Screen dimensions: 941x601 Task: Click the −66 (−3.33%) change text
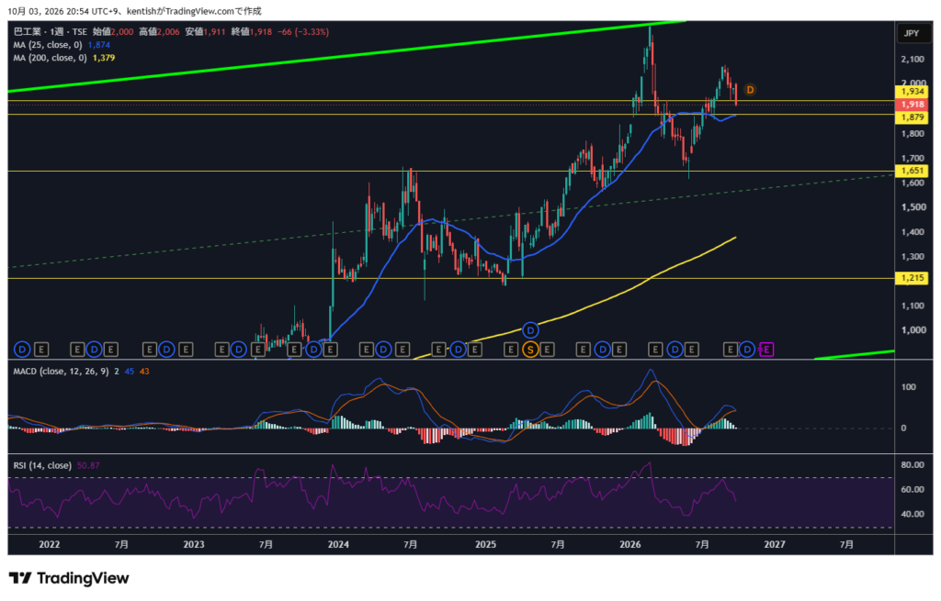click(x=303, y=32)
